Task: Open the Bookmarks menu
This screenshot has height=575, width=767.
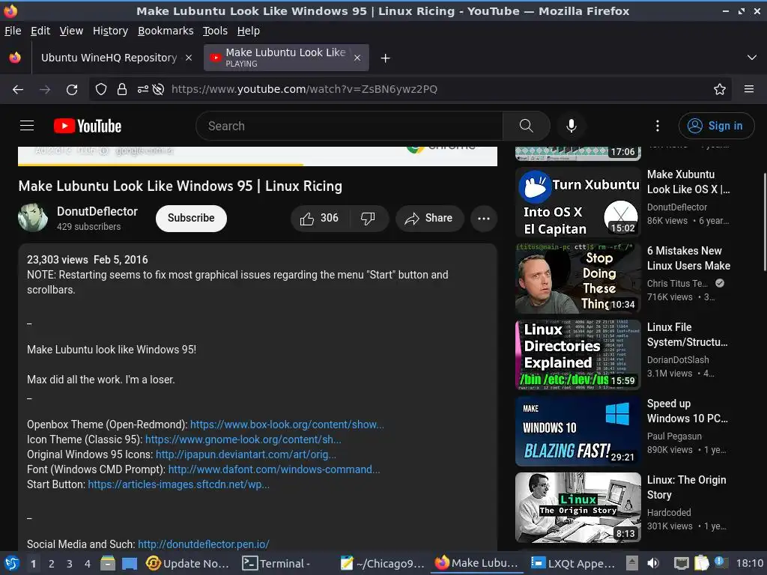Action: coord(166,31)
